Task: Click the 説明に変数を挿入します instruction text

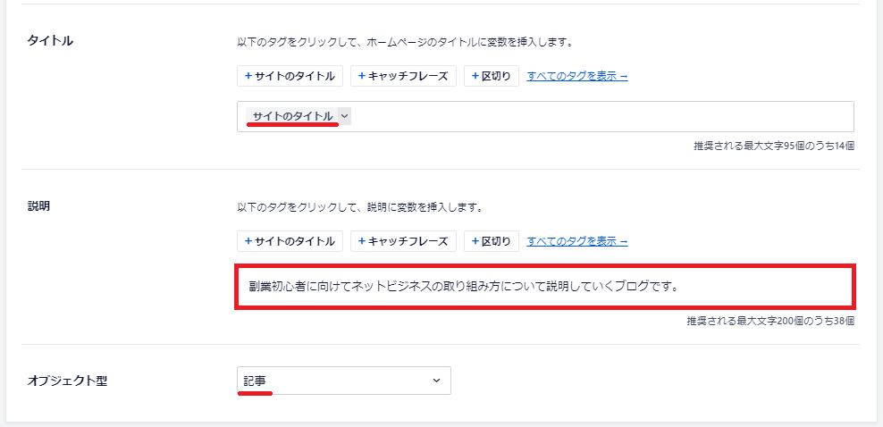Action: click(360, 207)
